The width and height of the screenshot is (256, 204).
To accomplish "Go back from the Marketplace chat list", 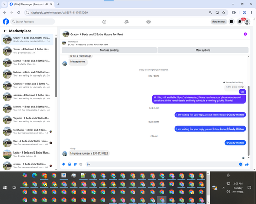I will pyautogui.click(x=5, y=31).
